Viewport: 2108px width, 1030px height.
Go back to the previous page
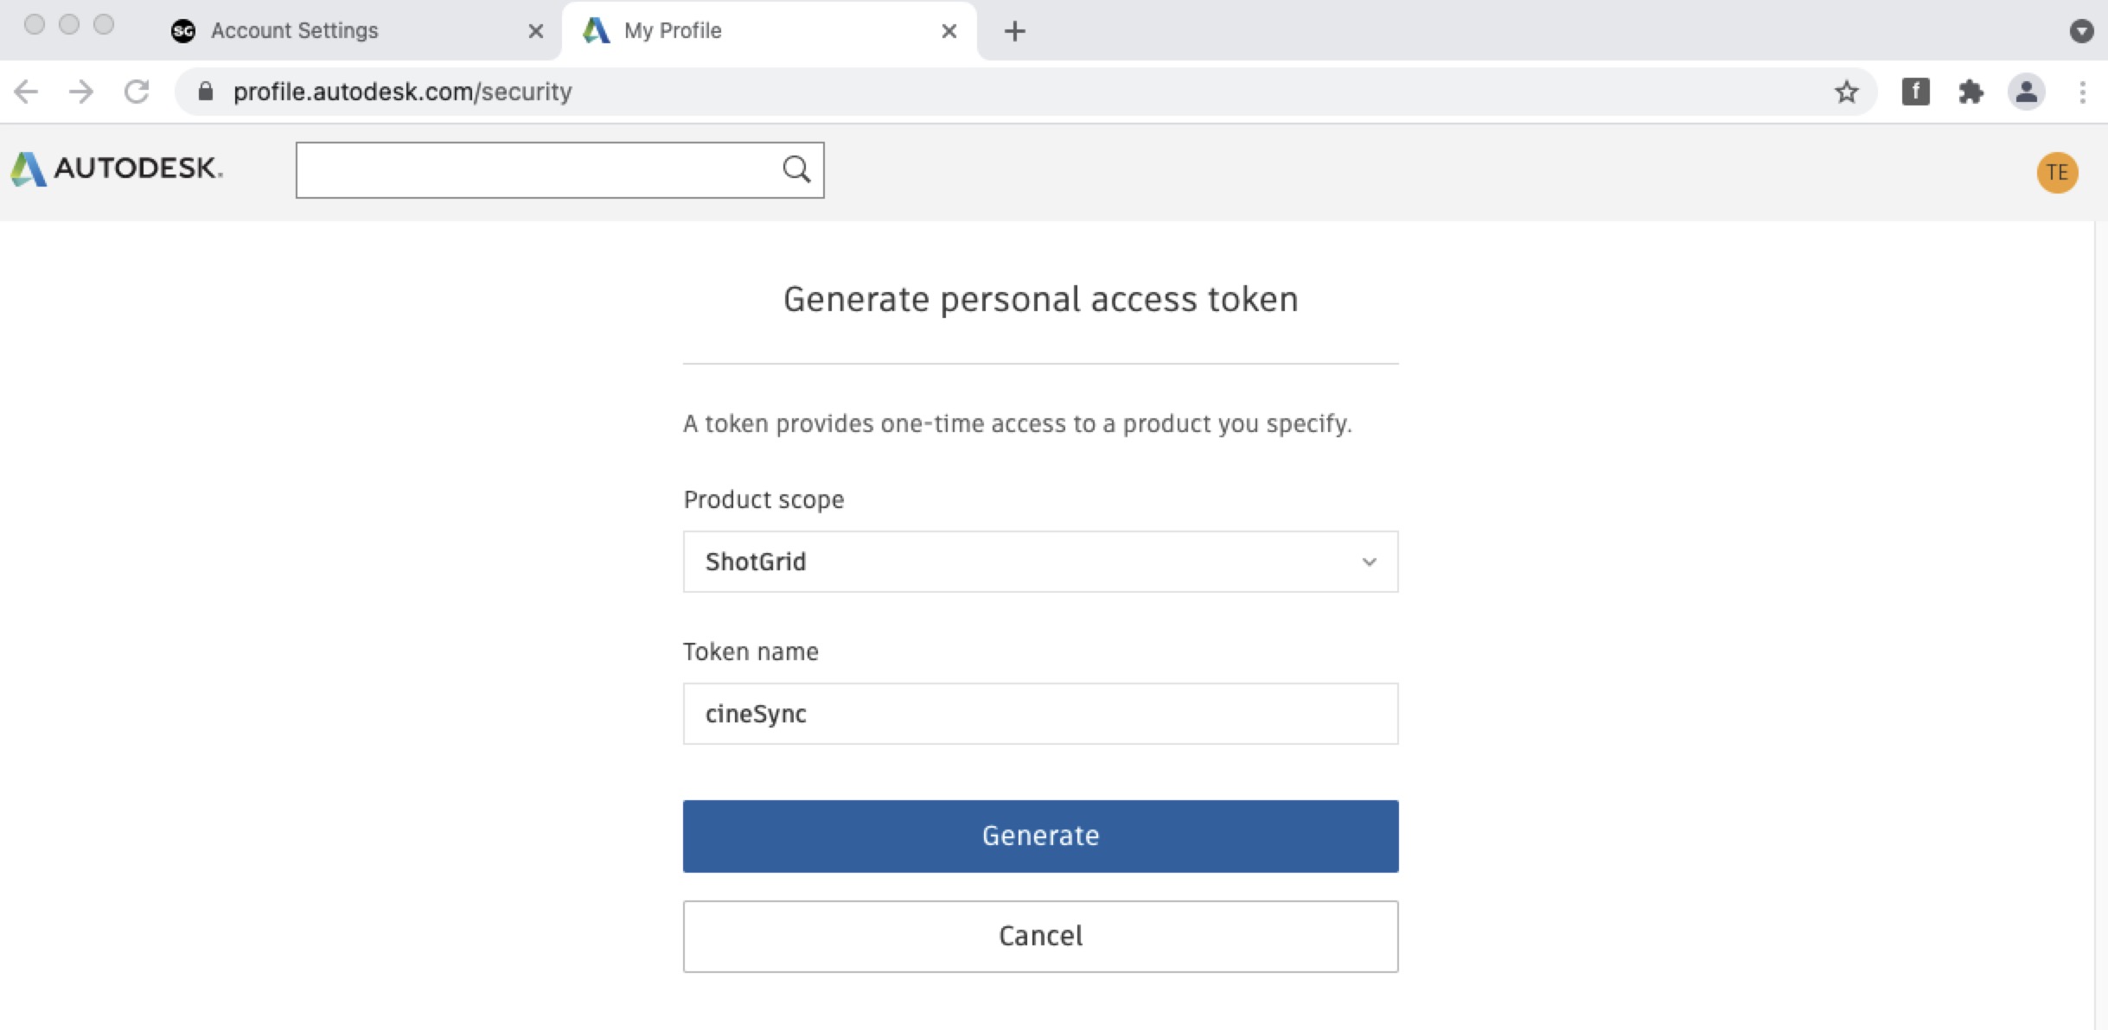[x=27, y=92]
